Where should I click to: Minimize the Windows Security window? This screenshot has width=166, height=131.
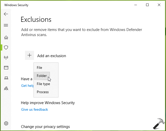(136, 5)
